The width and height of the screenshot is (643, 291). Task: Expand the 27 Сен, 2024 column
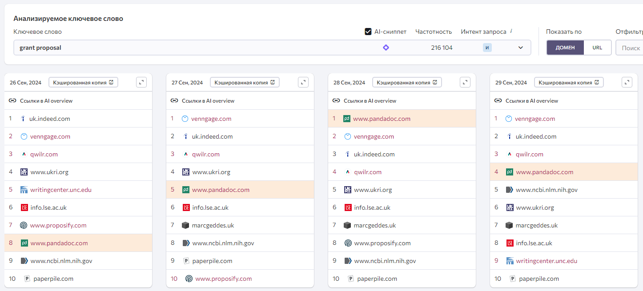pos(303,82)
